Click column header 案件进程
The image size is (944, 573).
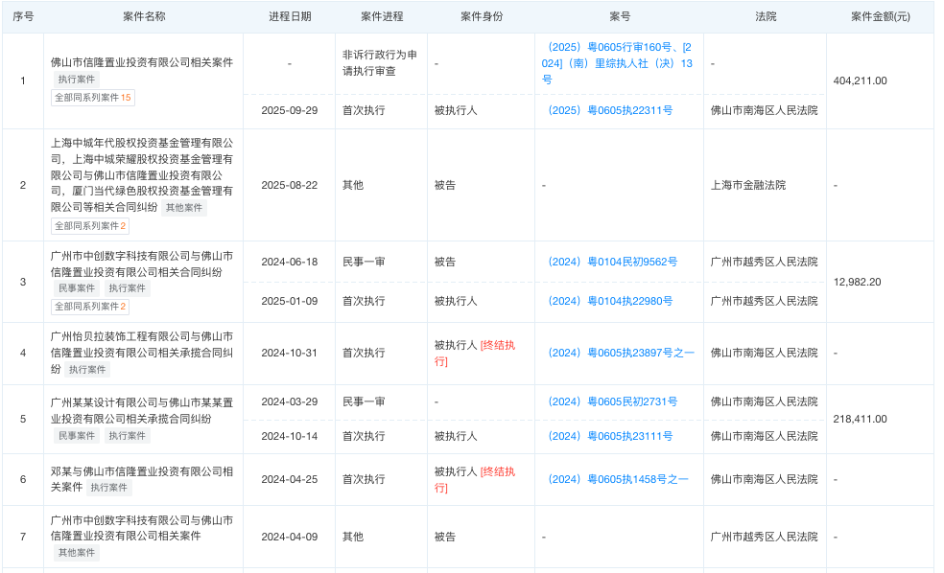point(382,17)
